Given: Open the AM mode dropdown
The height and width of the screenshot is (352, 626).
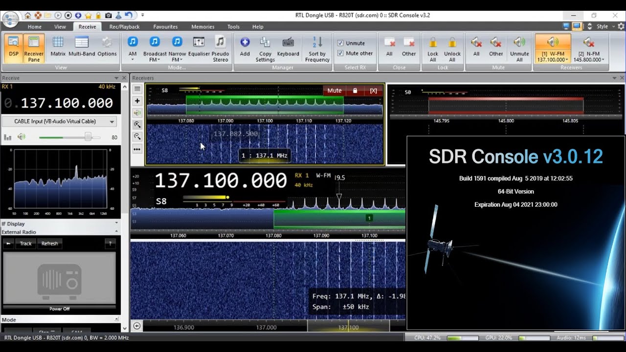Looking at the screenshot, I should [x=133, y=60].
